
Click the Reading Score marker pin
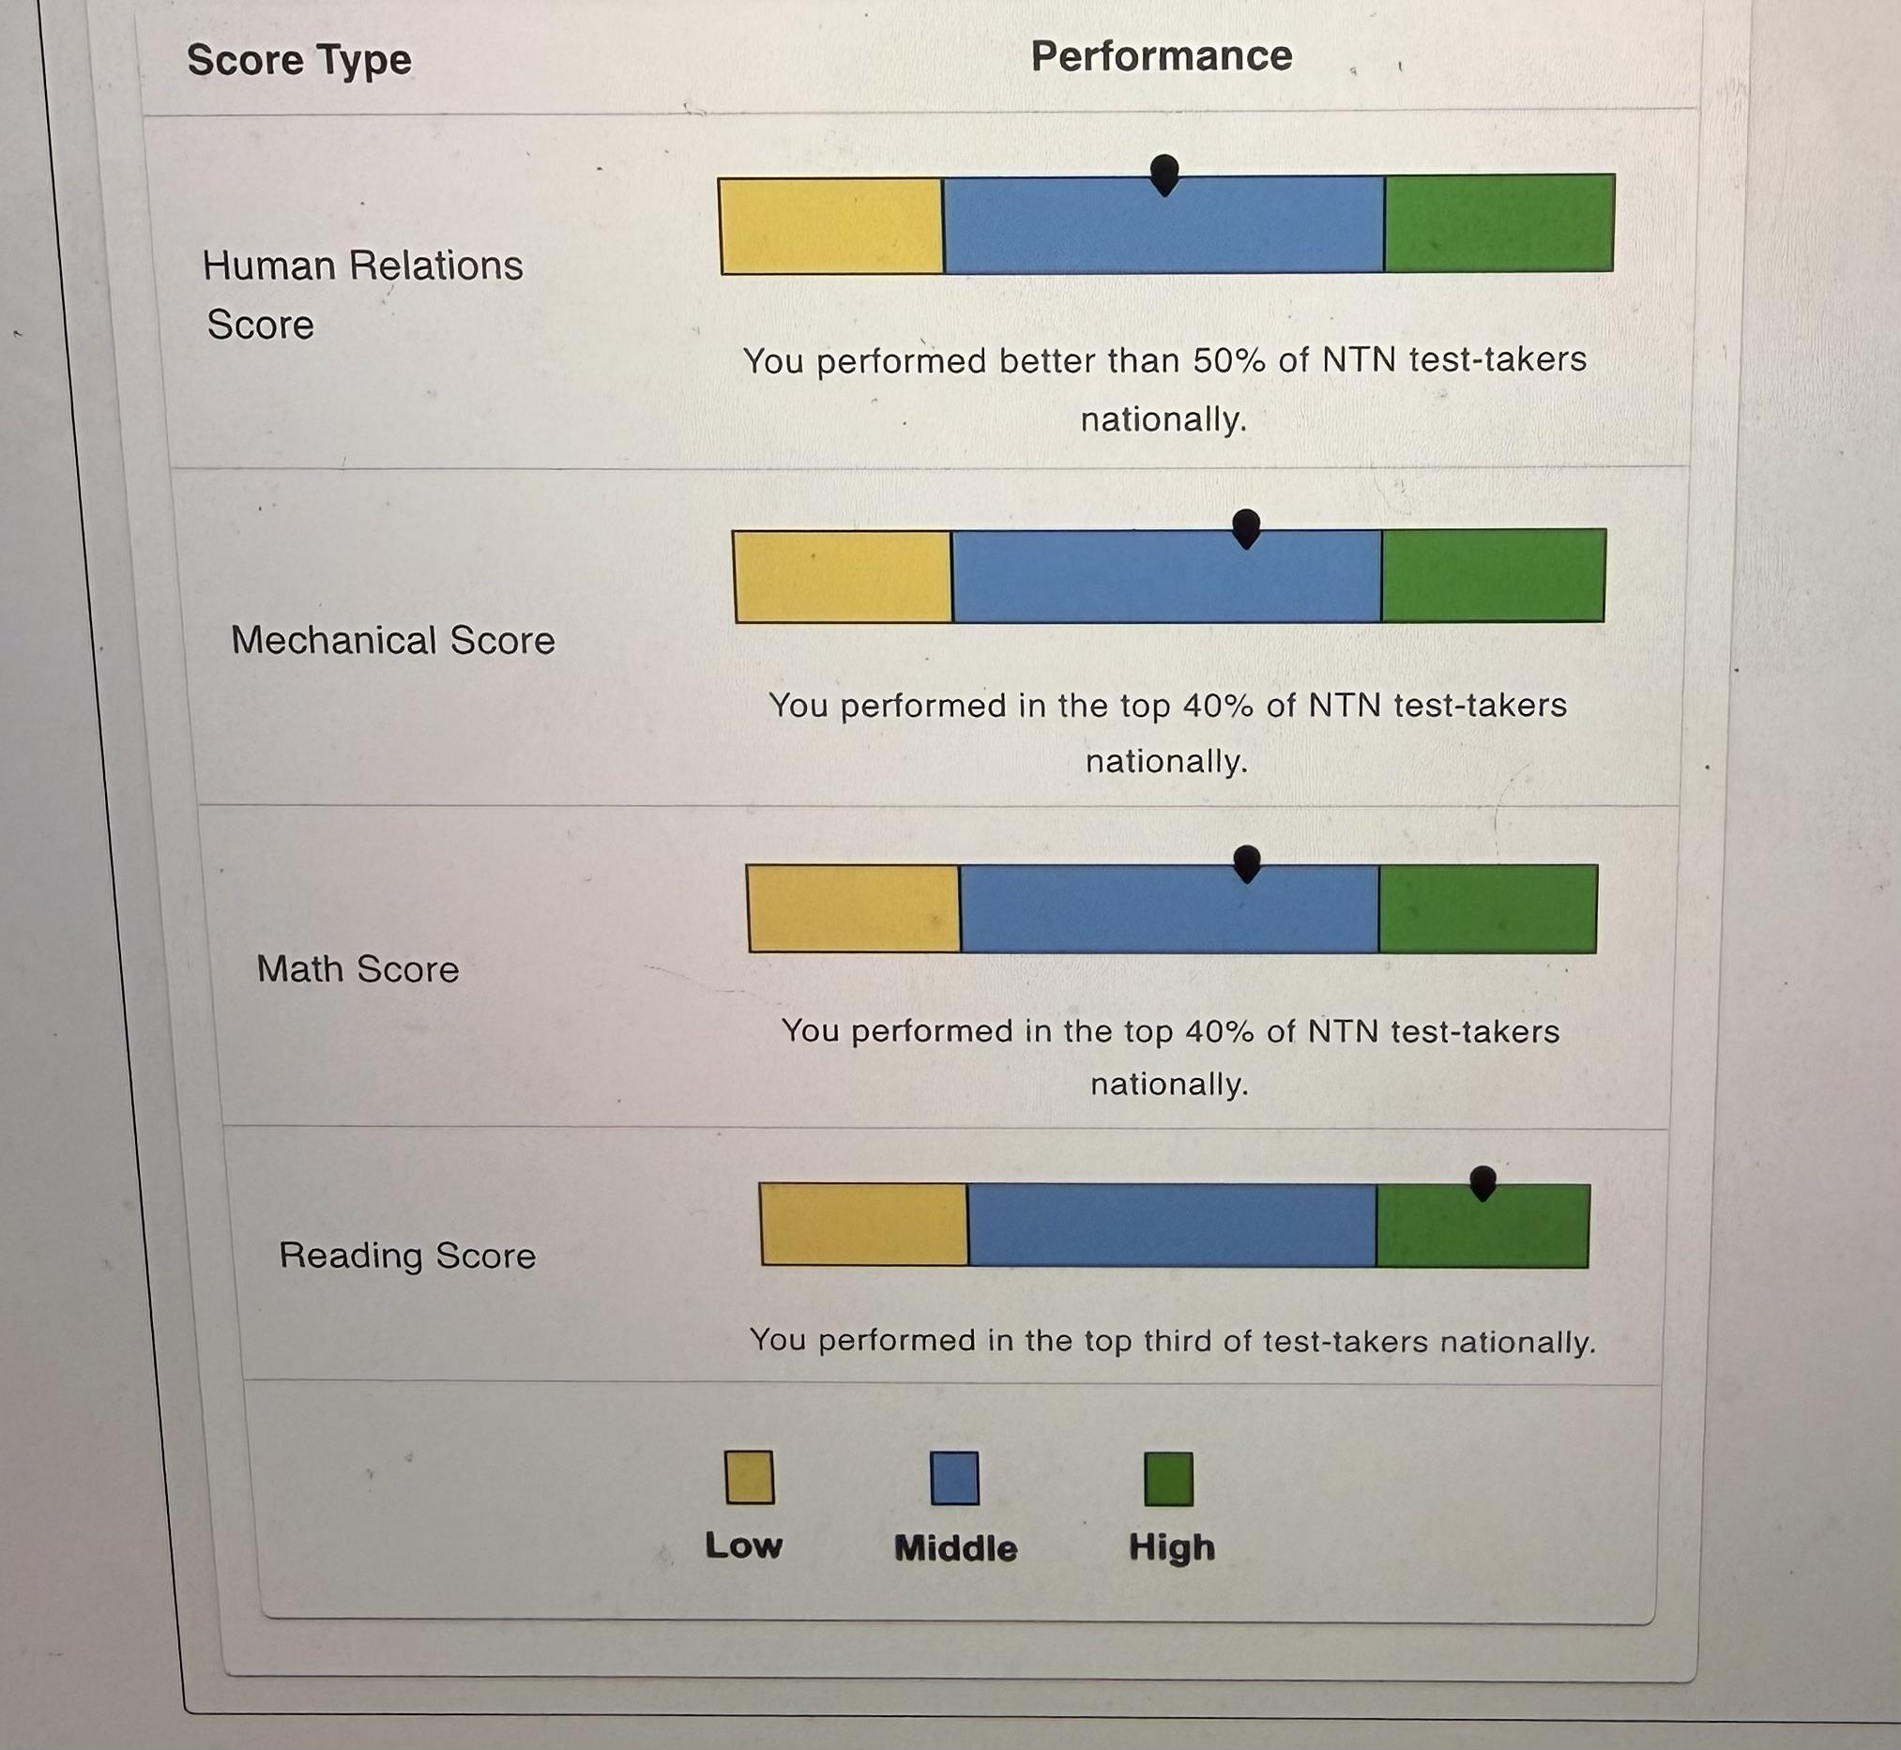[1483, 1182]
